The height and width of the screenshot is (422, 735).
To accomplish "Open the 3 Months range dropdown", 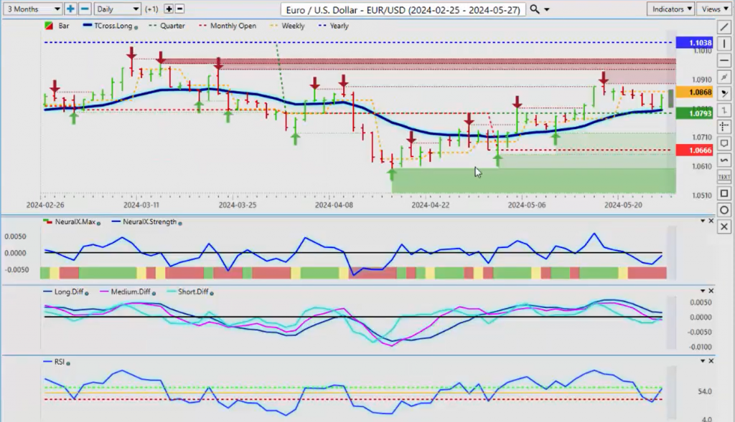I will (32, 9).
